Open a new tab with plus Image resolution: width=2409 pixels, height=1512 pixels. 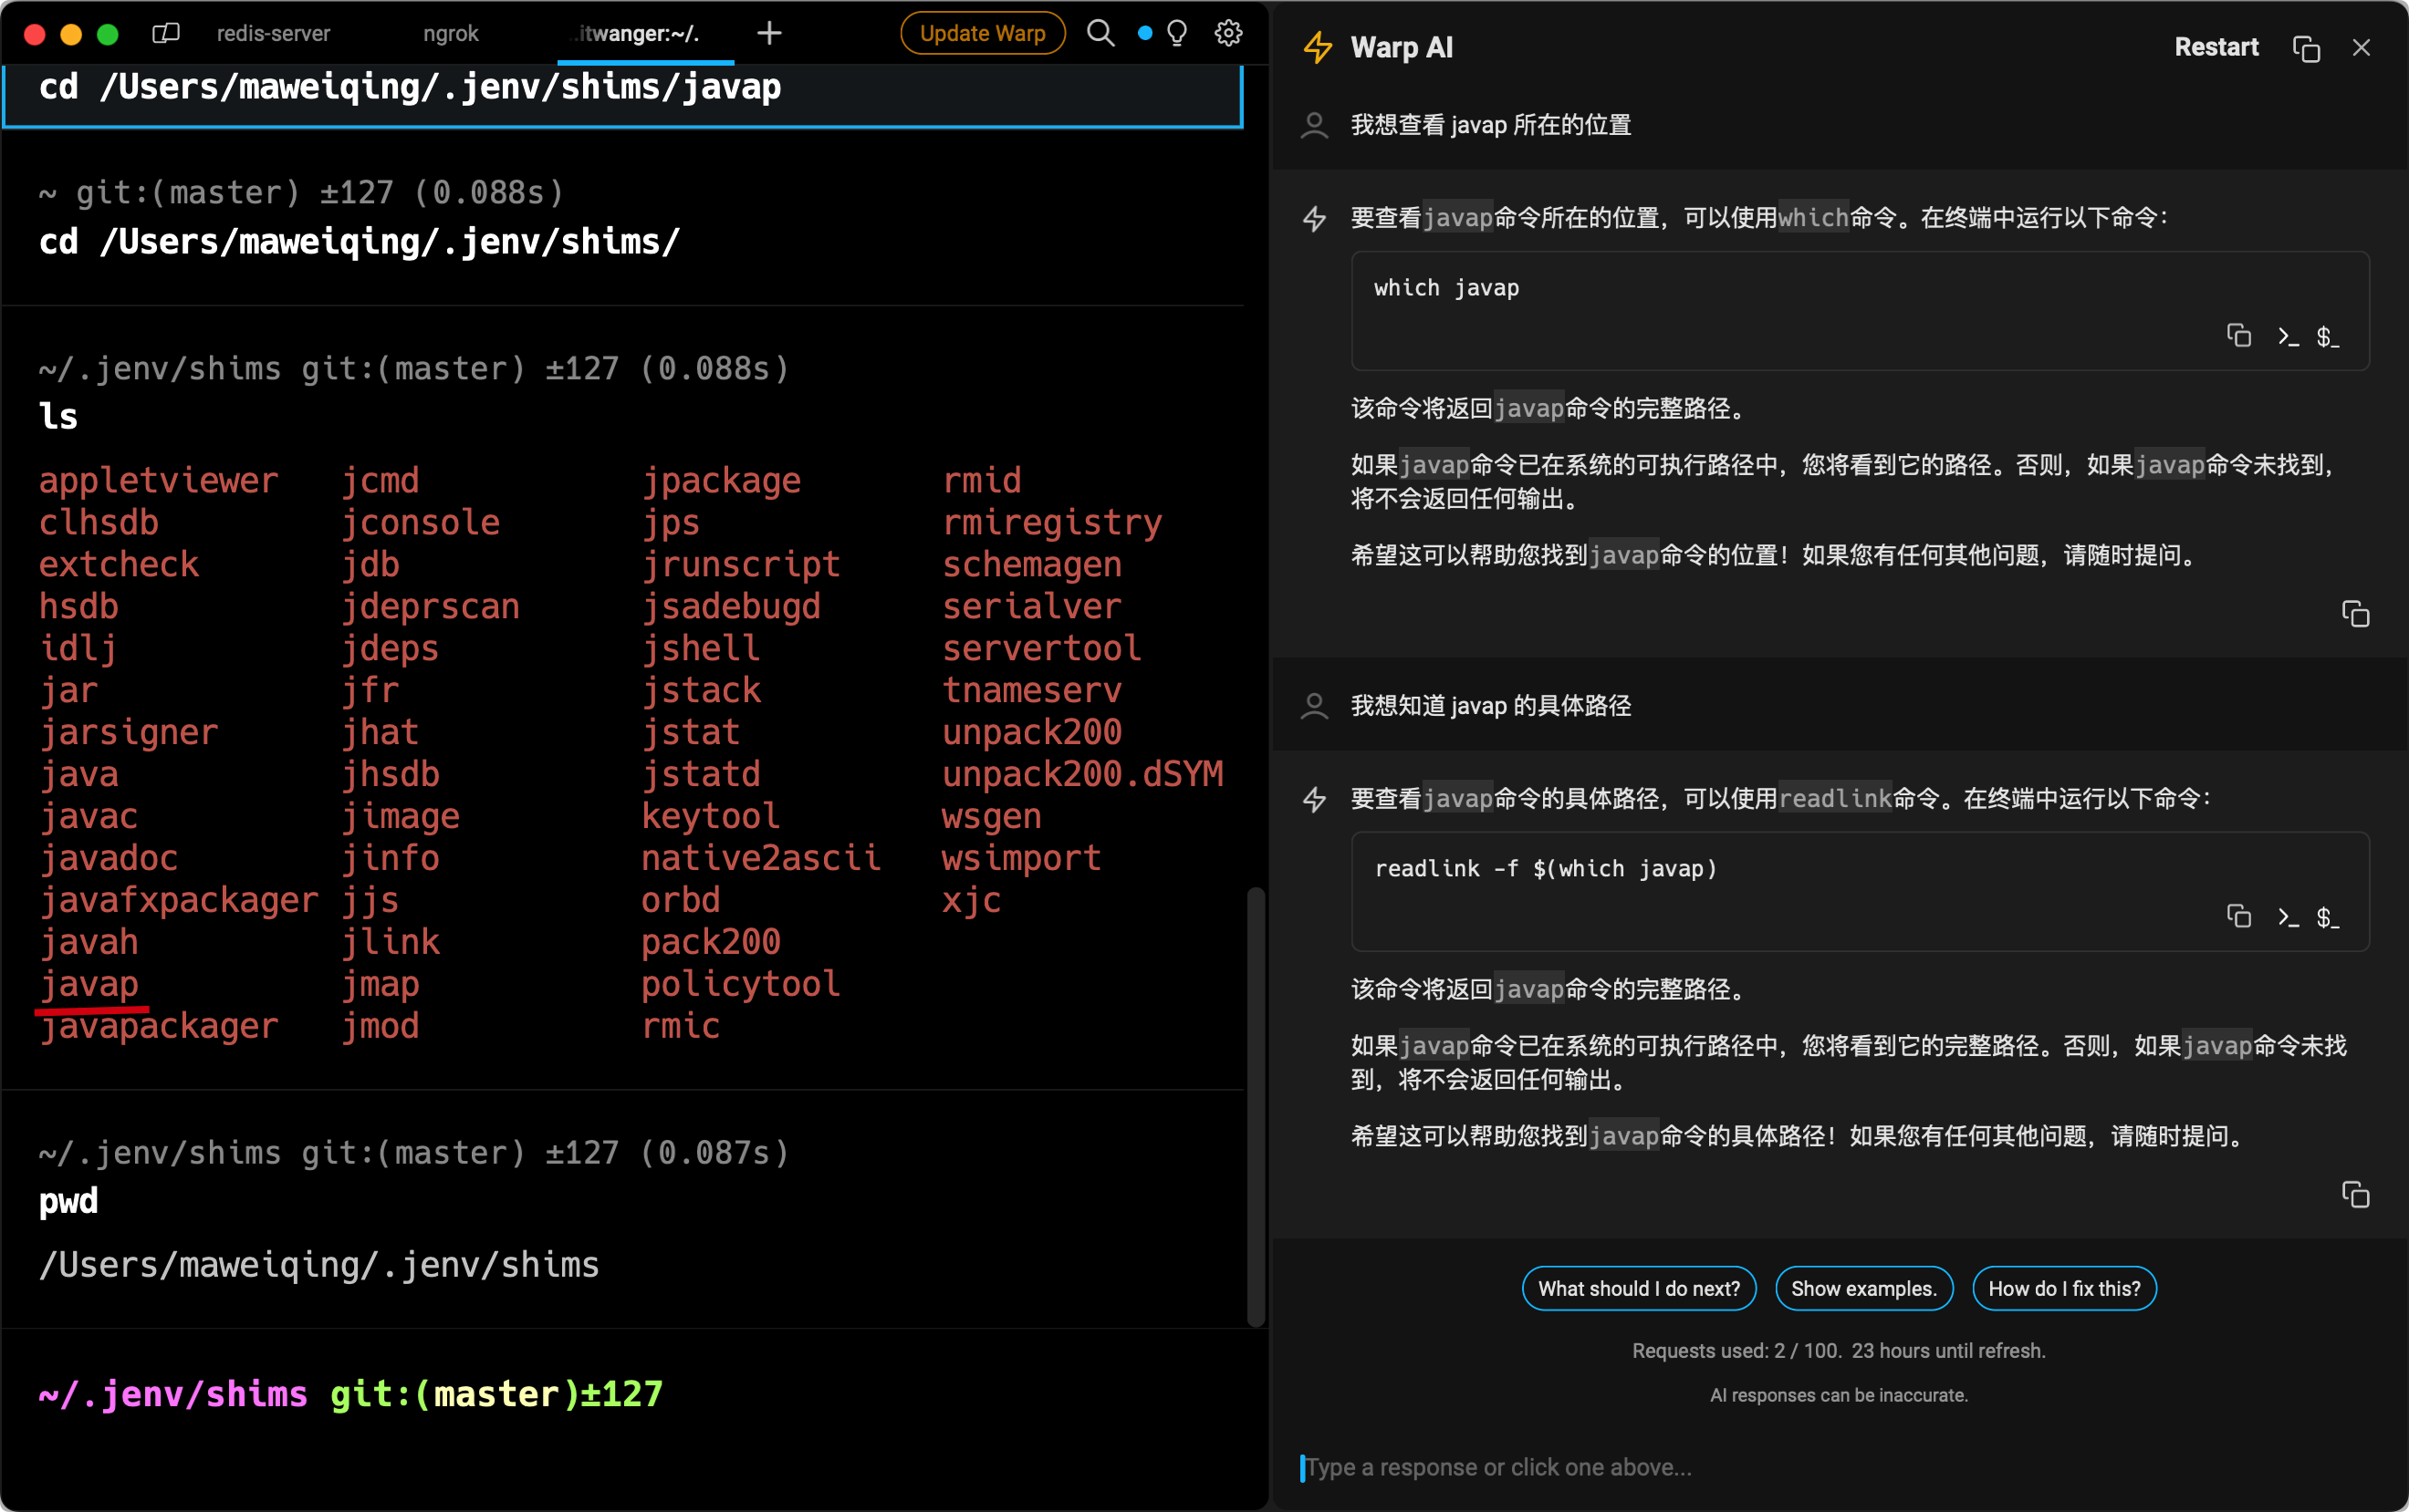[x=768, y=33]
